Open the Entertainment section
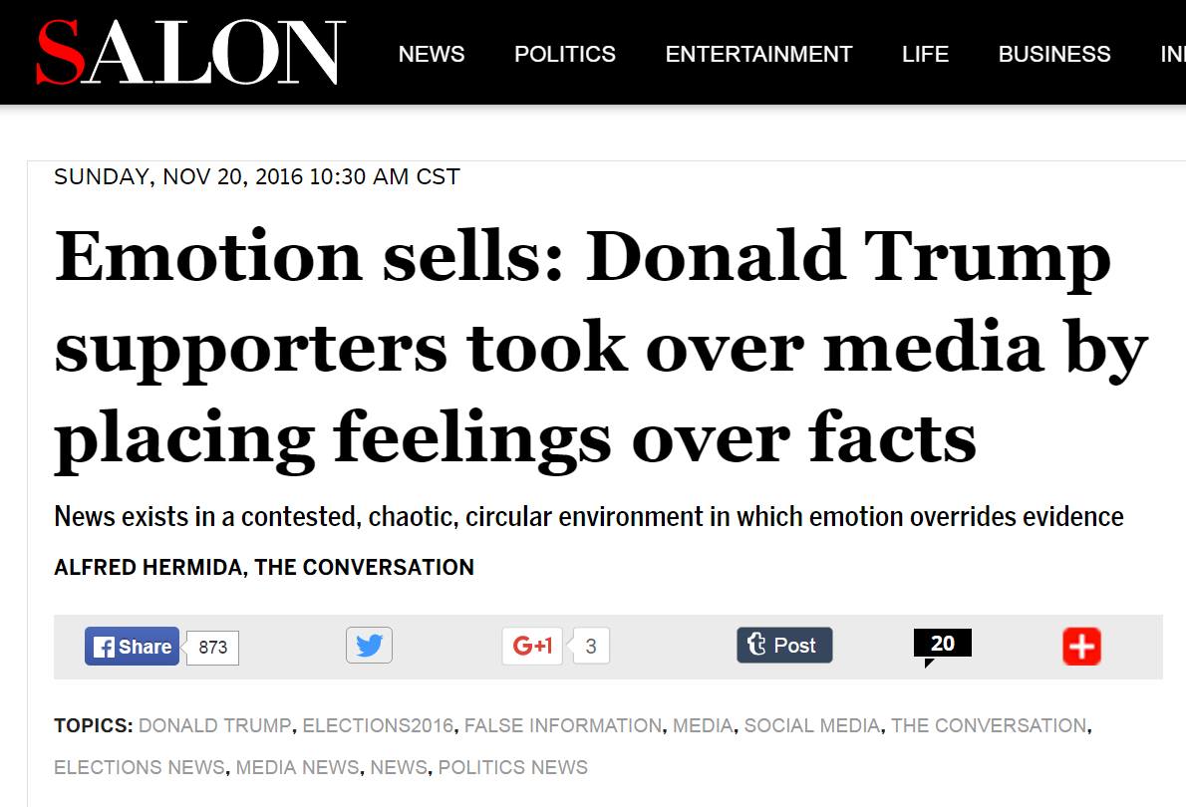Viewport: 1186px width, 807px height. click(x=758, y=54)
